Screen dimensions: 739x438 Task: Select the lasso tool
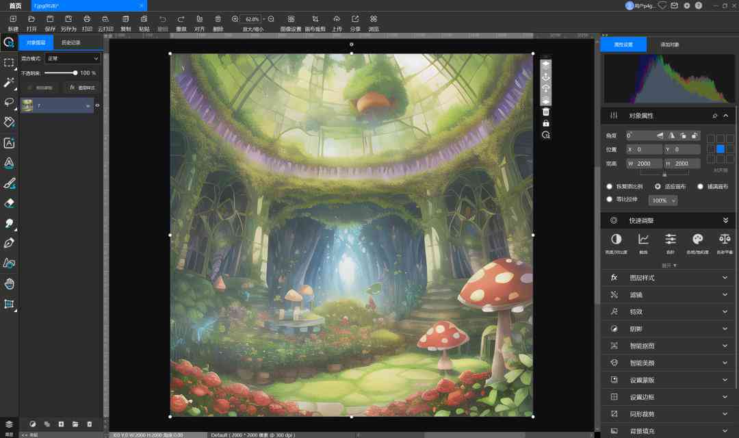[9, 102]
